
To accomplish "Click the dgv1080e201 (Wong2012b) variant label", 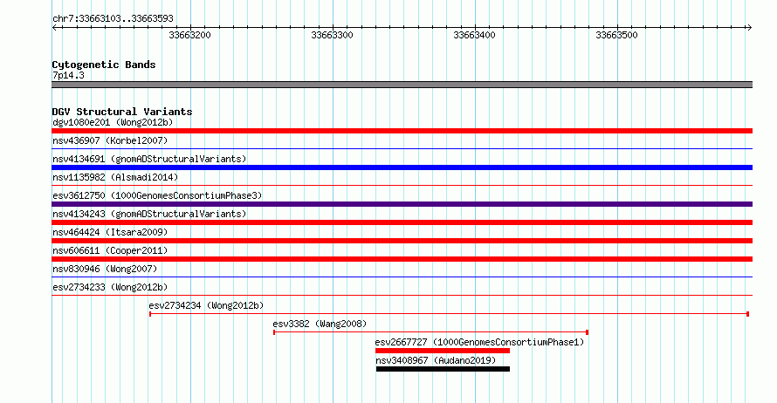I will [x=113, y=122].
